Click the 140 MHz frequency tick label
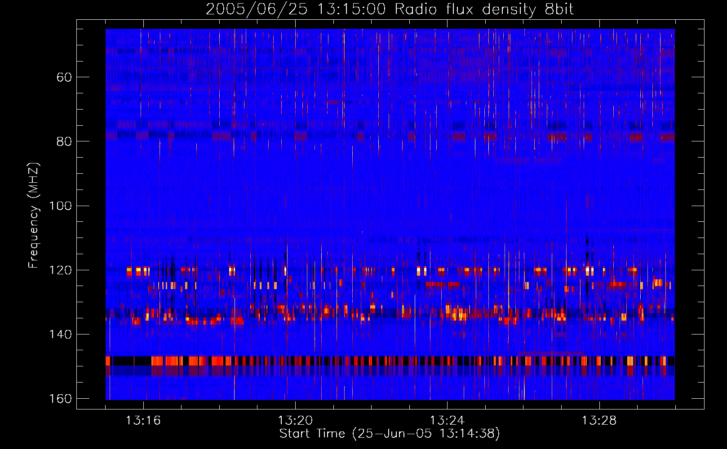This screenshot has width=727, height=449. (60, 335)
